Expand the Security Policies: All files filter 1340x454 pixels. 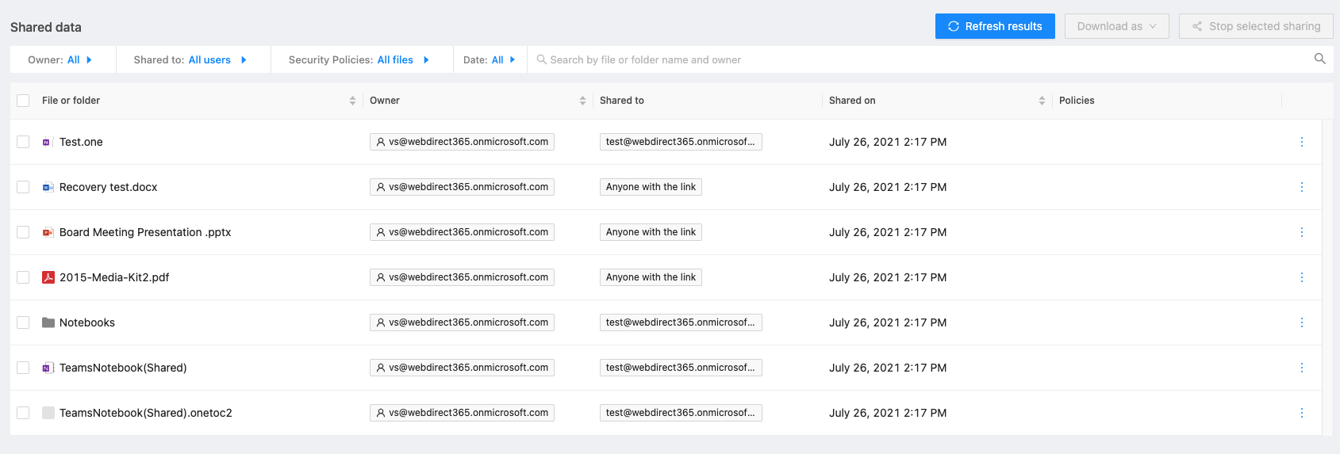coord(359,60)
